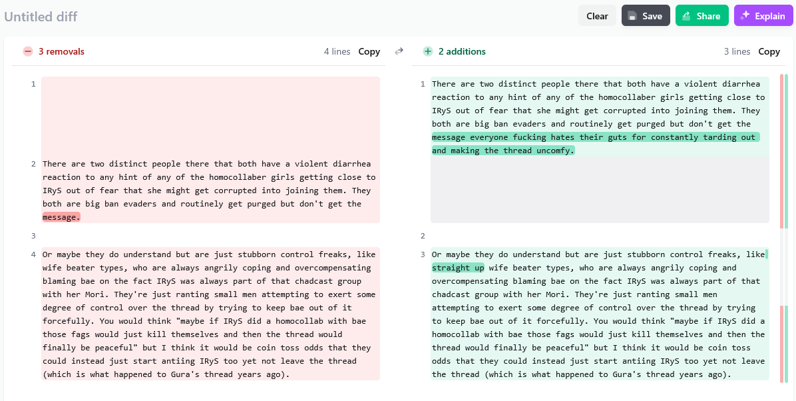The width and height of the screenshot is (796, 401).
Task: Click the share arrow icon
Action: (x=686, y=16)
